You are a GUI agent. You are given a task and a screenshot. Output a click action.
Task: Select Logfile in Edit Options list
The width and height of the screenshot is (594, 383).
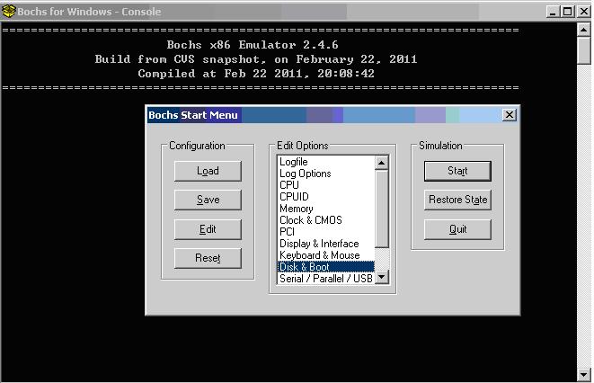(x=294, y=162)
